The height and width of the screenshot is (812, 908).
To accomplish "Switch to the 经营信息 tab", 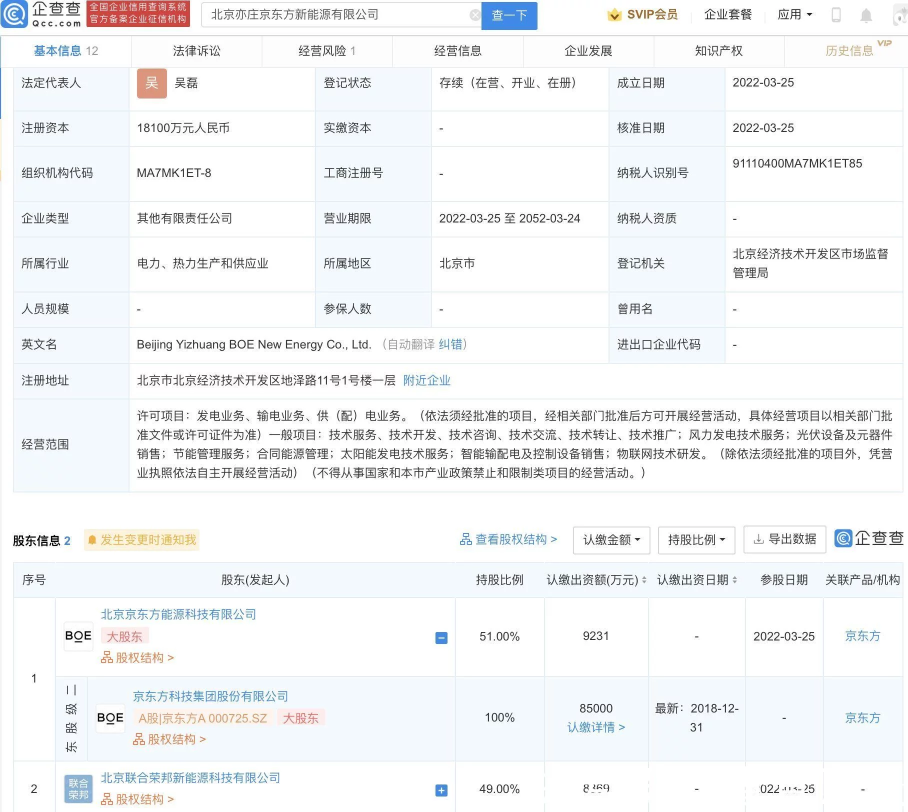I will coord(457,51).
